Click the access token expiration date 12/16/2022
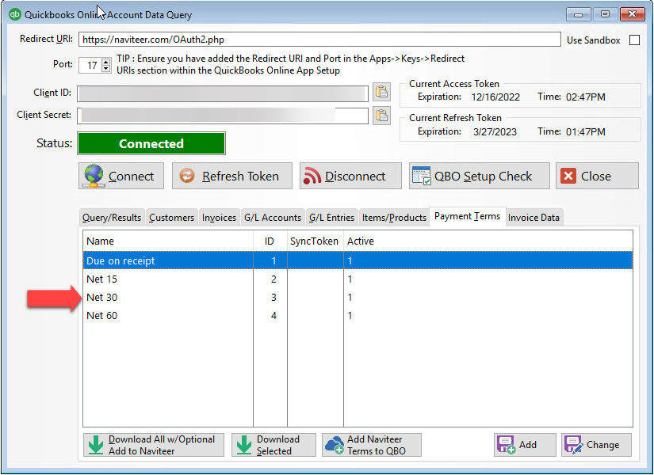654x475 pixels. [x=495, y=97]
